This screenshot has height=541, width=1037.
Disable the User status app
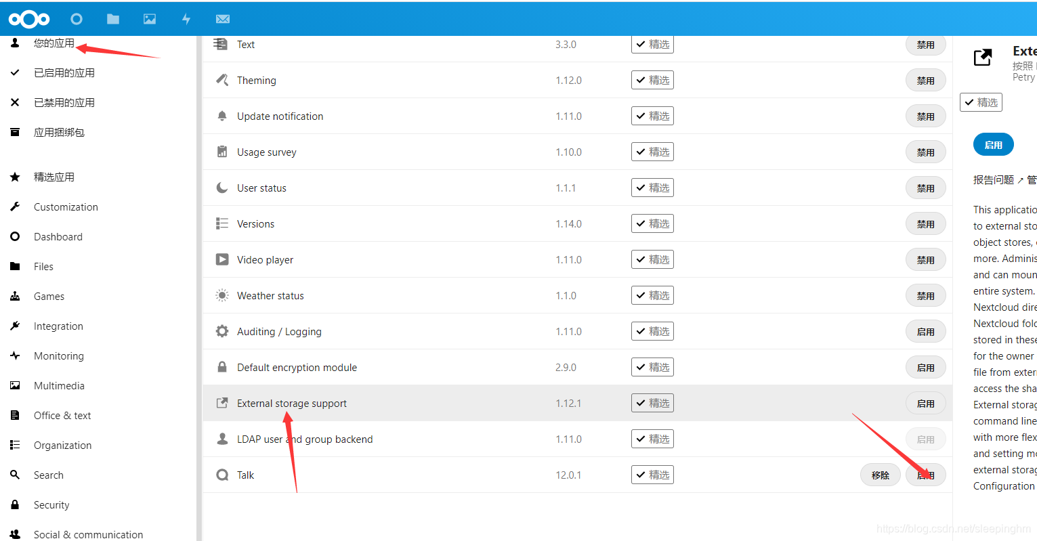click(x=926, y=188)
